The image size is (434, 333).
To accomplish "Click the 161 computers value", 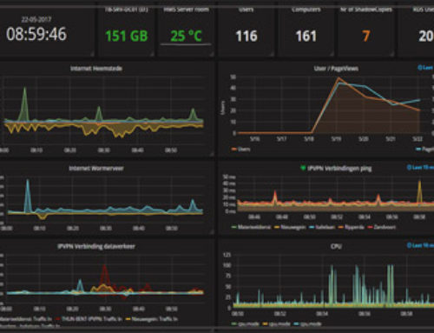I will (306, 37).
